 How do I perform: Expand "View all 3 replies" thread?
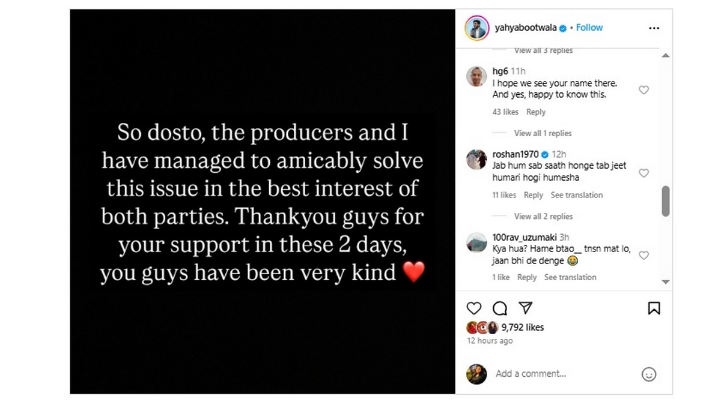pyautogui.click(x=543, y=51)
